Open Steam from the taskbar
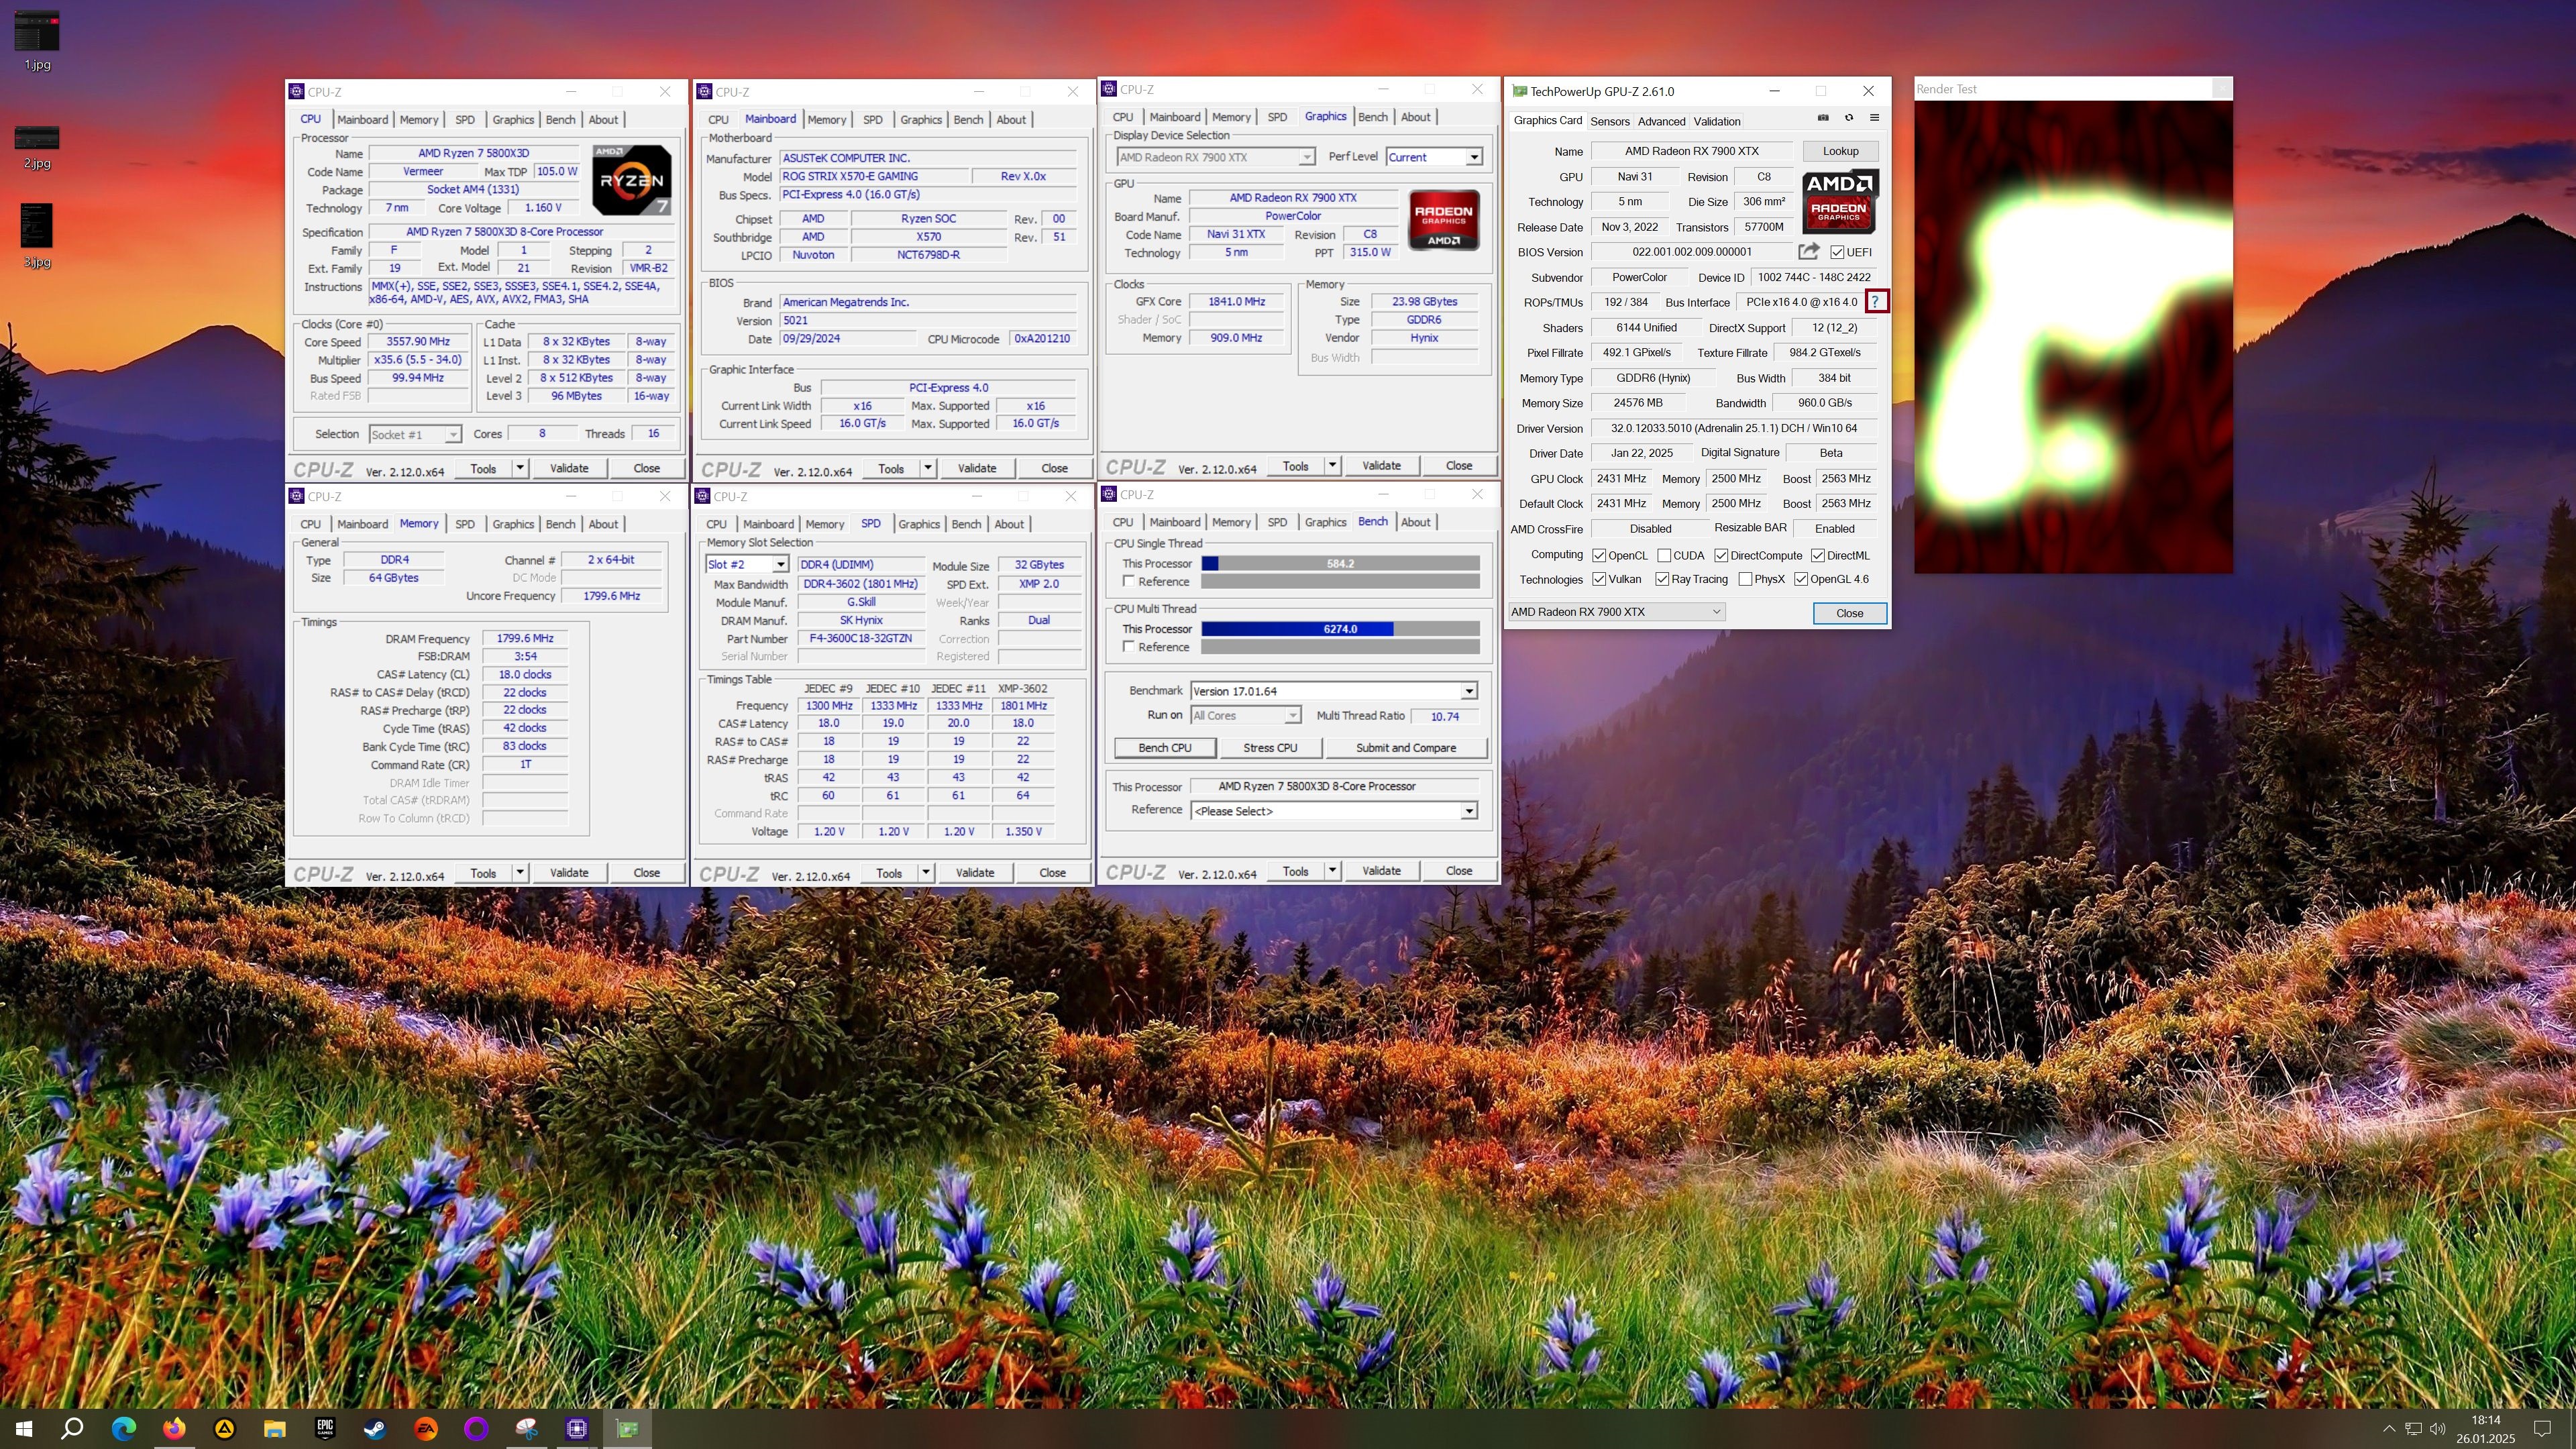 point(376,1428)
